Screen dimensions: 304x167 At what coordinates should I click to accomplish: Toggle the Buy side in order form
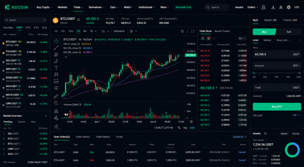[x=264, y=32]
